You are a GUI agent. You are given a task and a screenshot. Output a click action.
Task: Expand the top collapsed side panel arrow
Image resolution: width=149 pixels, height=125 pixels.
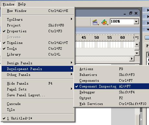click(x=148, y=10)
